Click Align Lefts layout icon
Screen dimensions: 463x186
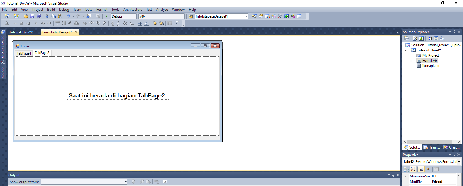click(x=15, y=23)
